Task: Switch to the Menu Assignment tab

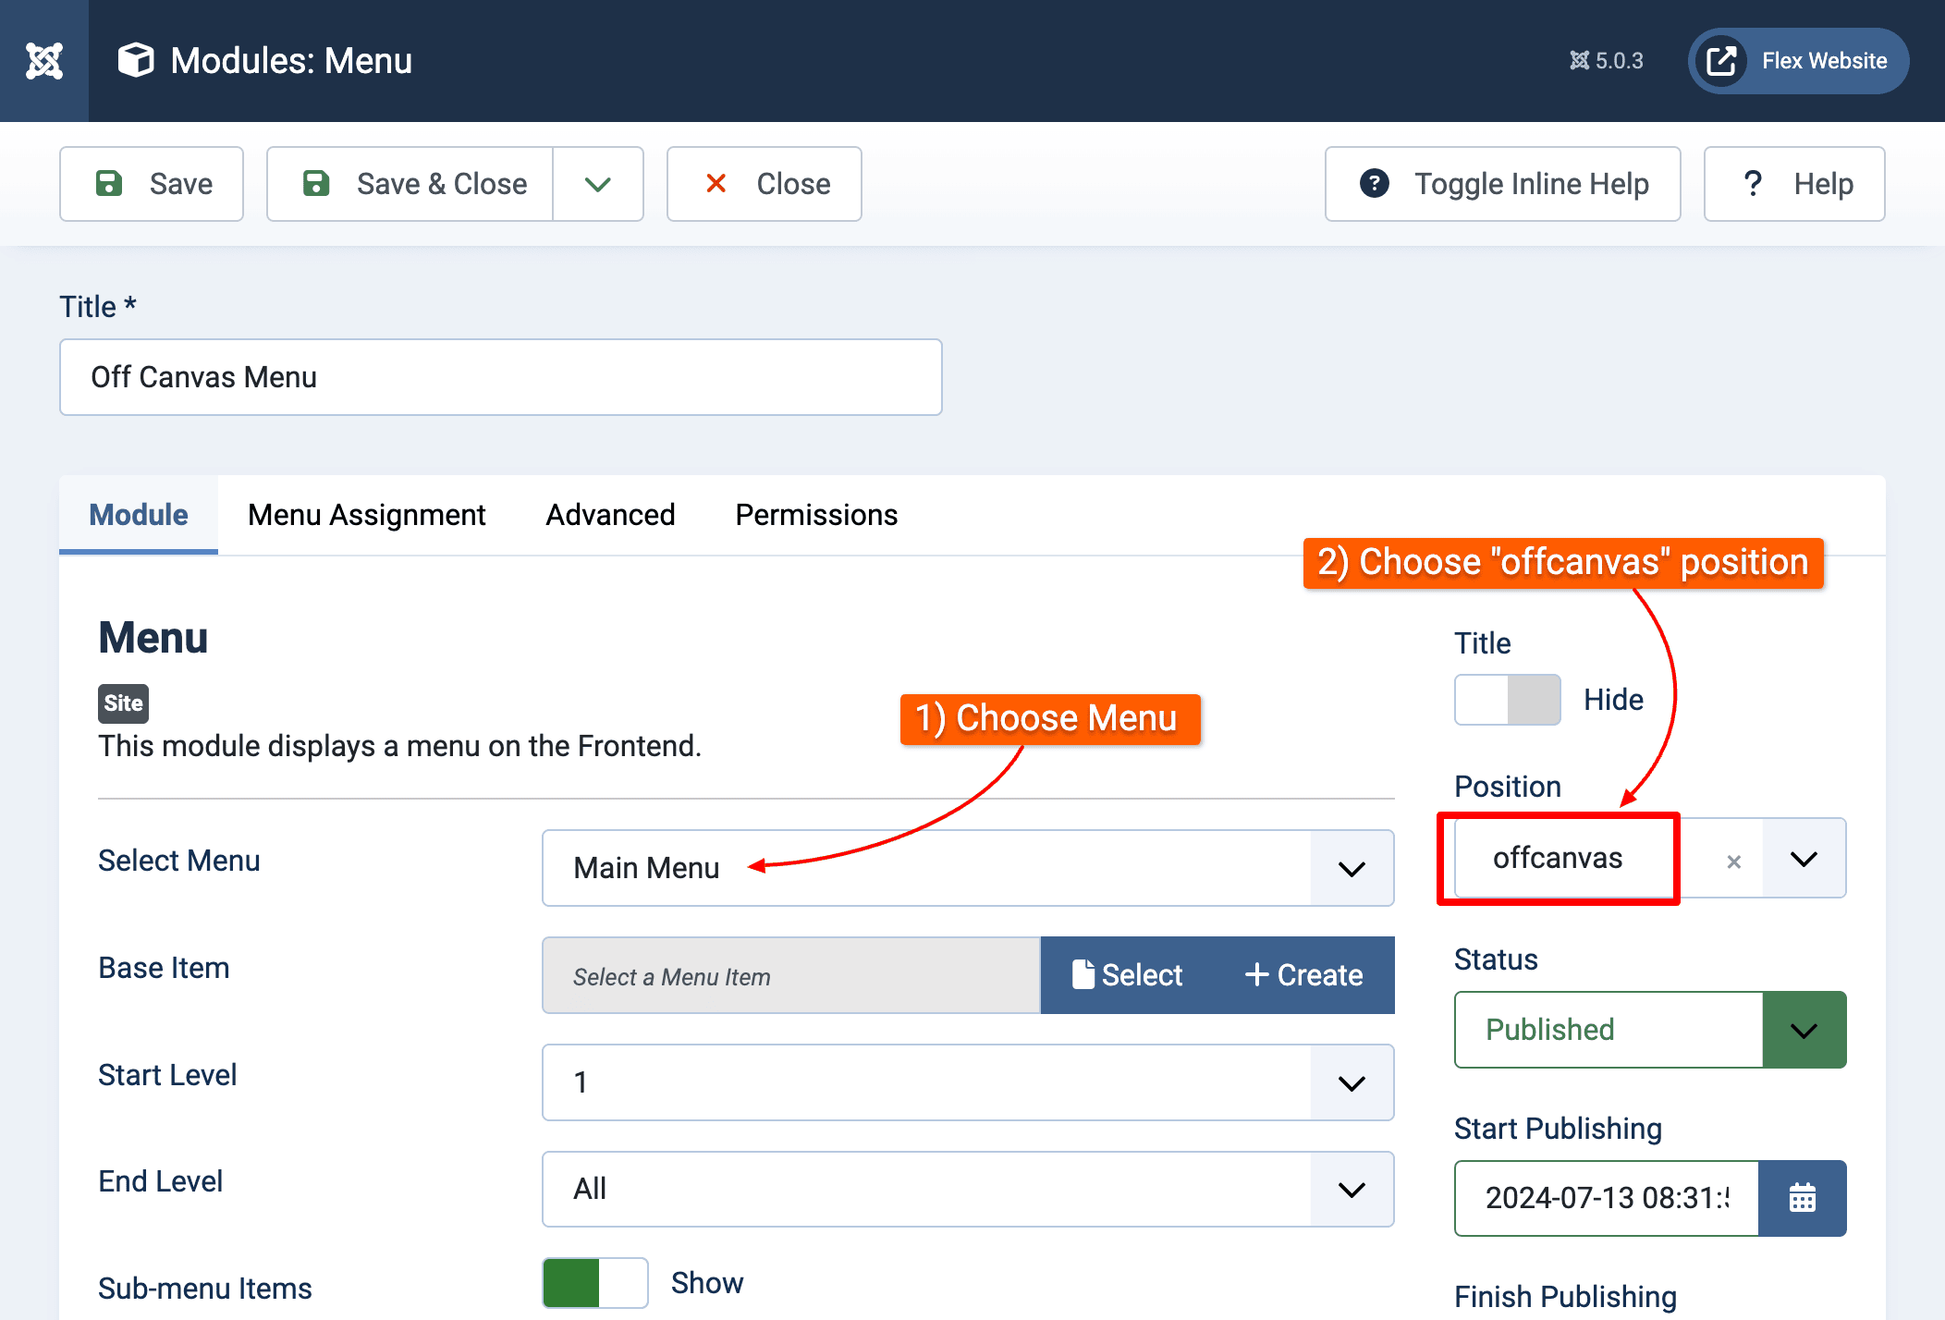Action: coord(366,515)
